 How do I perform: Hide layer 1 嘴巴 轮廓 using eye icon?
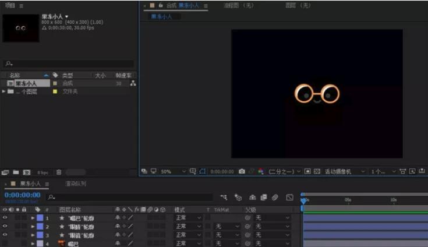(5, 218)
